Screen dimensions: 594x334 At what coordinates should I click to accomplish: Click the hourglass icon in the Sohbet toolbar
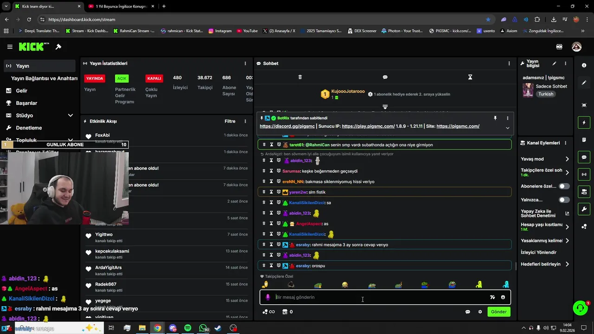click(x=470, y=77)
